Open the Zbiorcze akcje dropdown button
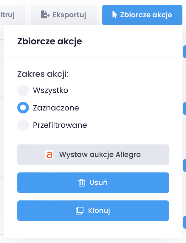Screen dimensions: 186x243 tap(142, 15)
